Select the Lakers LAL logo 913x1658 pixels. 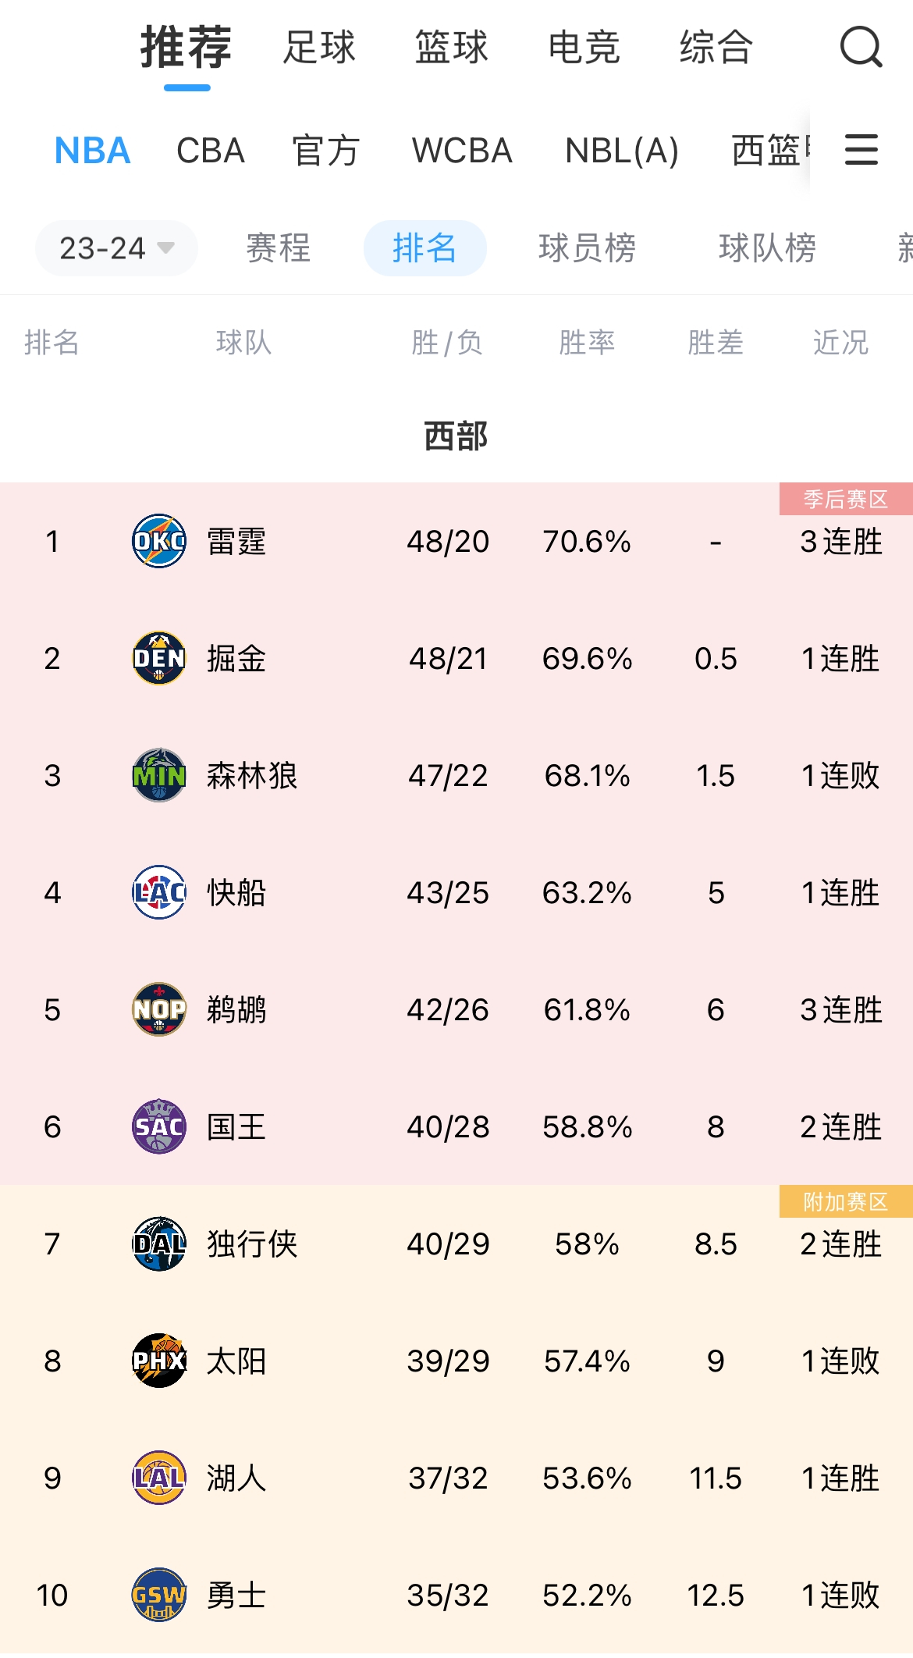[x=159, y=1478]
